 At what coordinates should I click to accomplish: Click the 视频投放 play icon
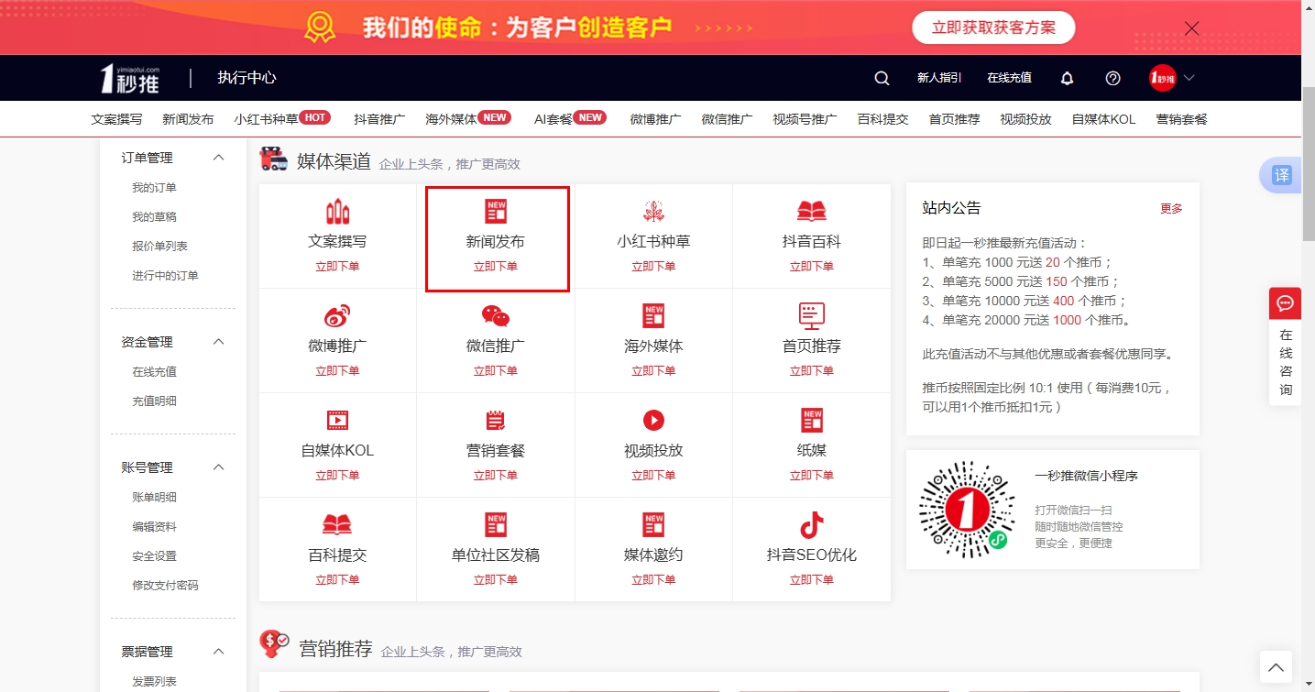653,420
